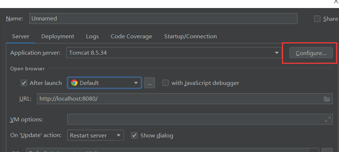The height and width of the screenshot is (152, 339).
Task: Switch to the Deployment tab
Action: [58, 36]
